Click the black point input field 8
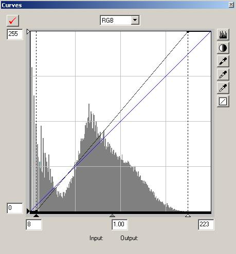The image size is (236, 254). 34,225
